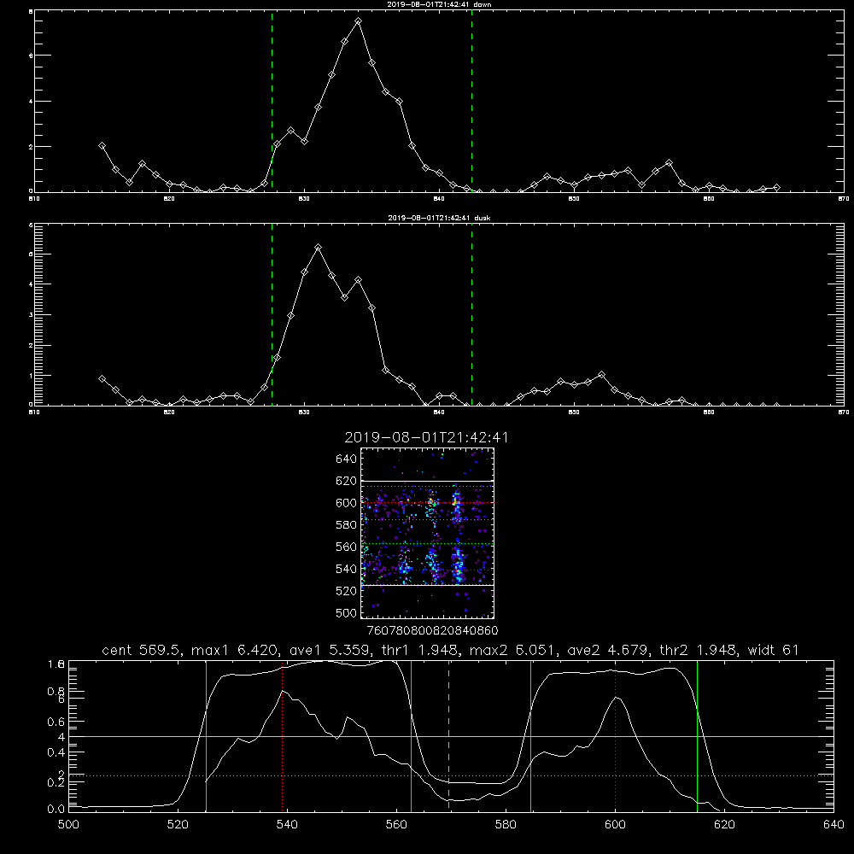Click the '520' y-axis label of the color image
The image size is (854, 854).
[347, 591]
